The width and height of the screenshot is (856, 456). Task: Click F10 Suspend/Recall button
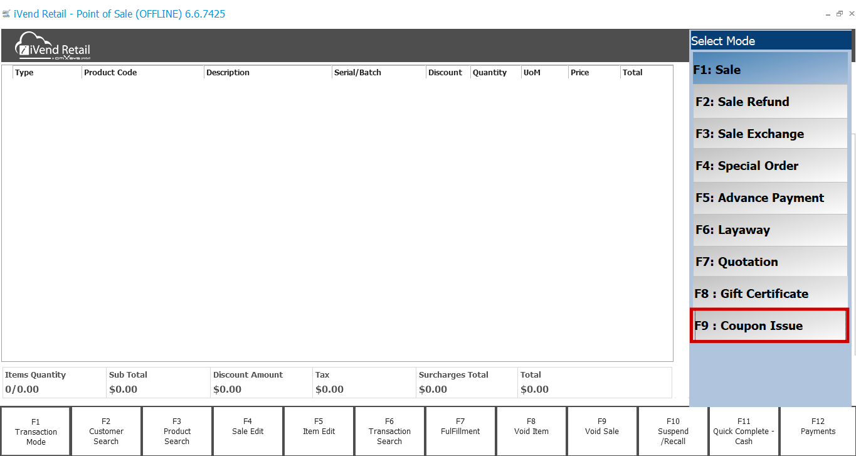tap(674, 432)
